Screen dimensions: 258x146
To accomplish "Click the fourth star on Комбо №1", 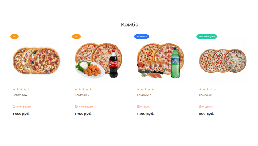I will pyautogui.click(x=211, y=89).
